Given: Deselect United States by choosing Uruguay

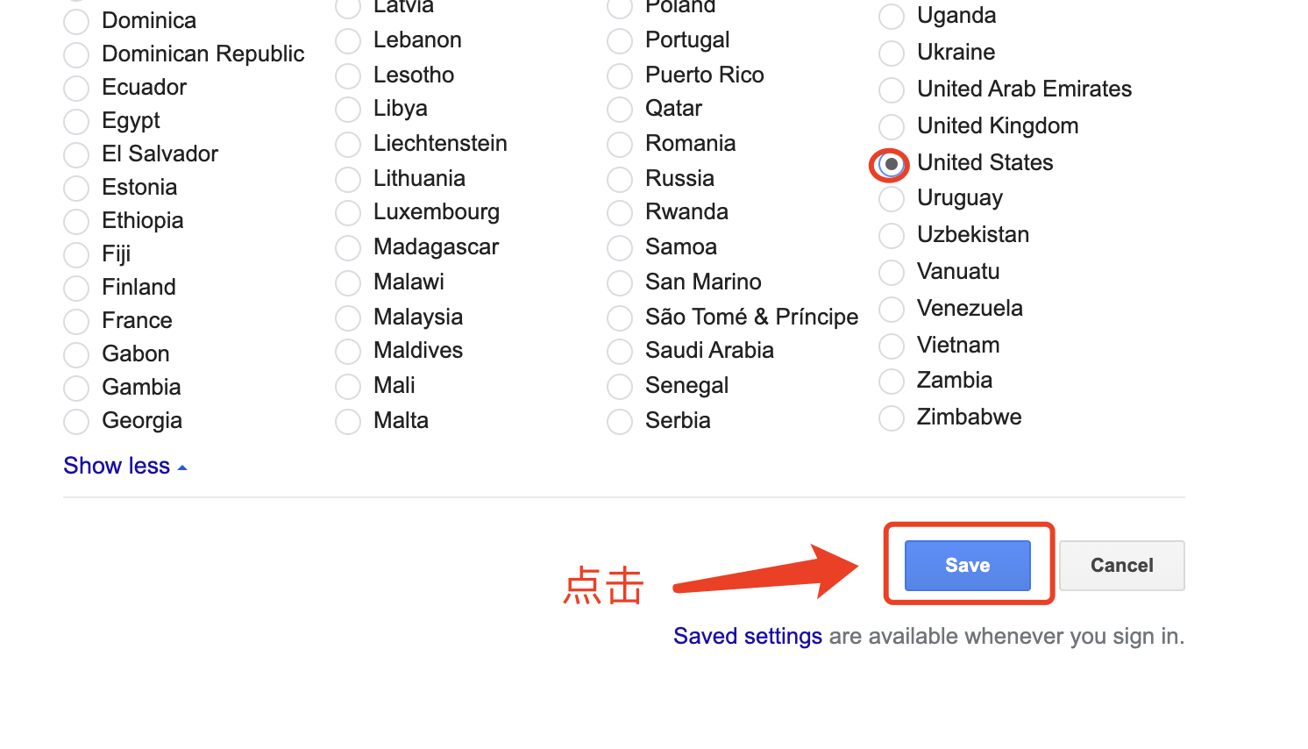Looking at the screenshot, I should pos(891,198).
